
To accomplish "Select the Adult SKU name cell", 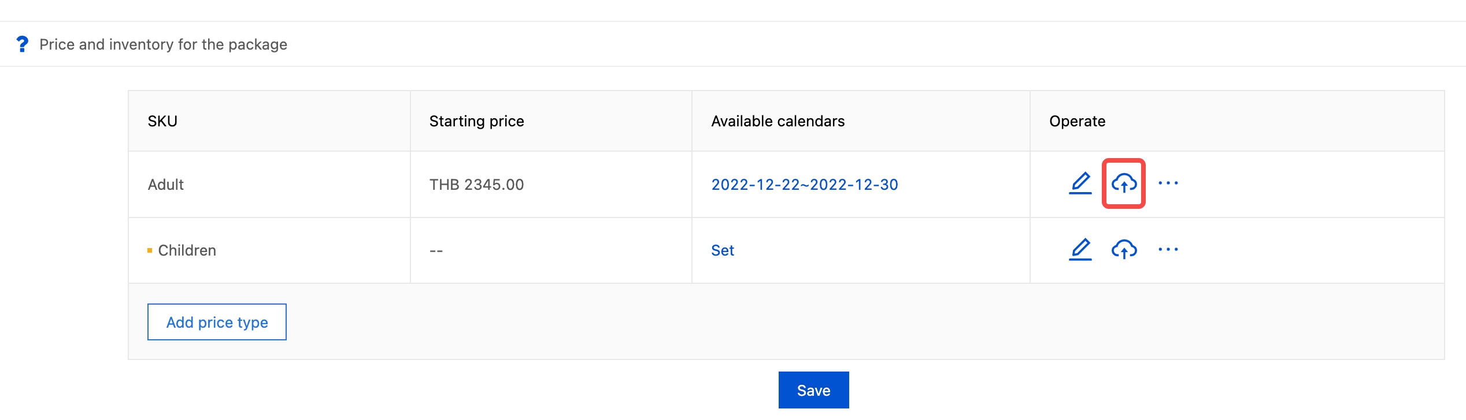I will 165,185.
